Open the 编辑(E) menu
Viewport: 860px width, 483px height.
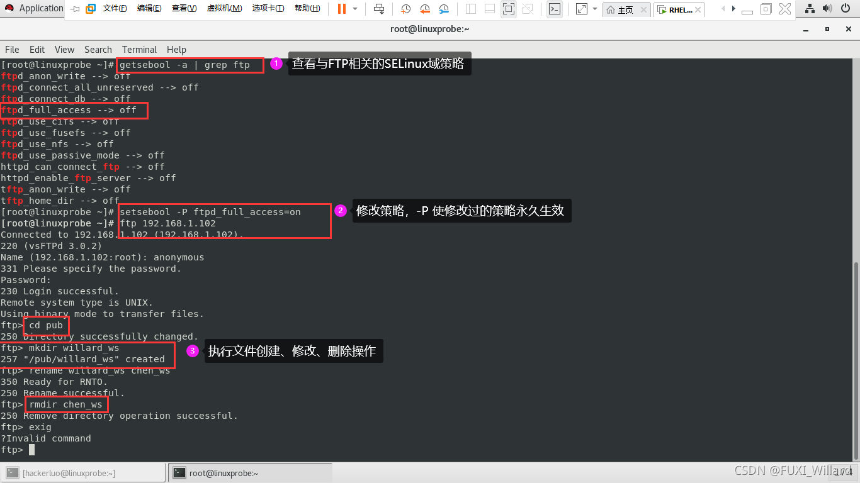click(x=149, y=9)
